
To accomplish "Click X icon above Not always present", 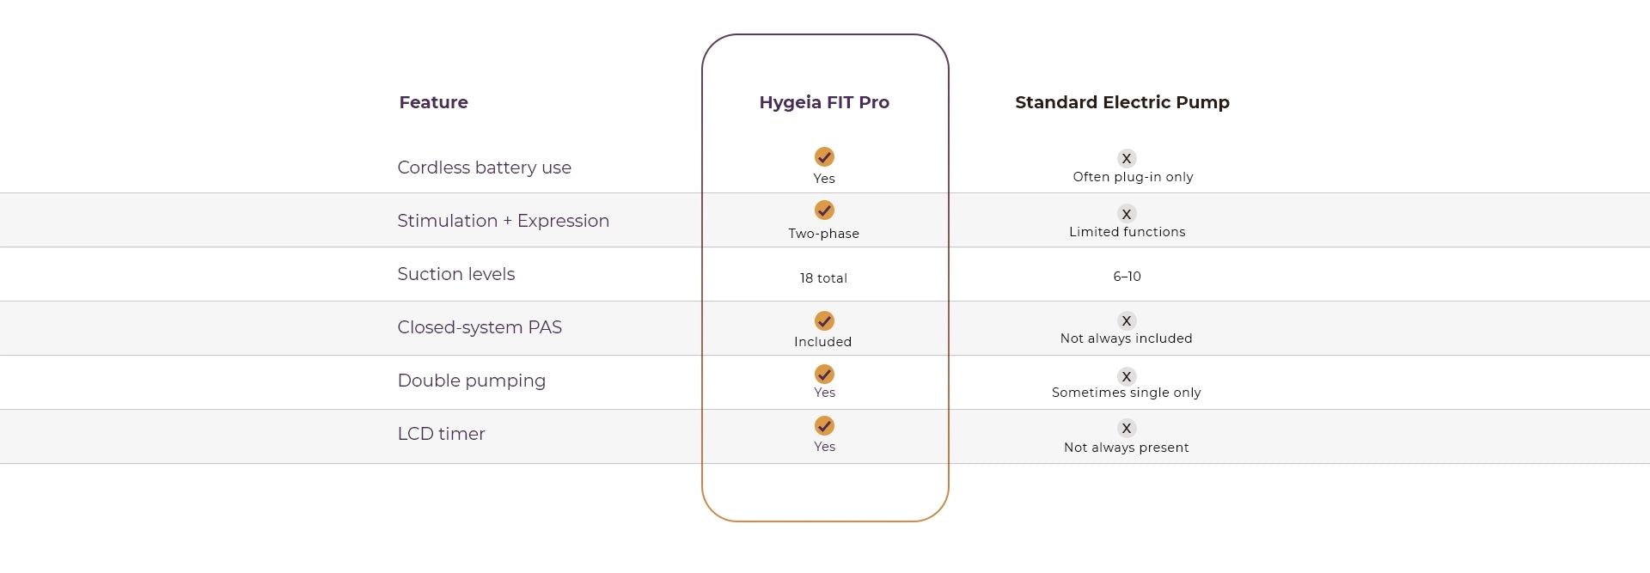I will (x=1127, y=428).
